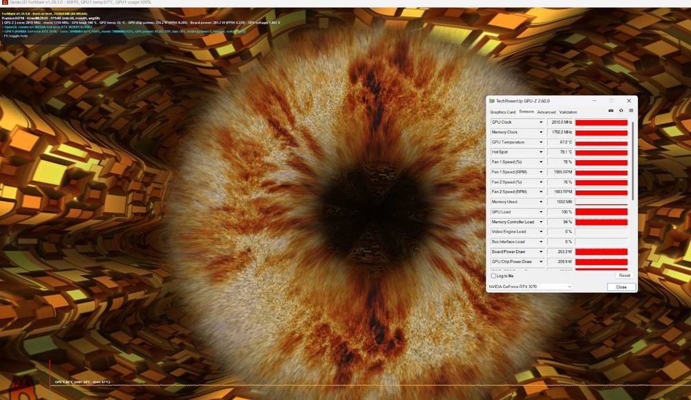Open the GPU-Z hamburger menu icon

pyautogui.click(x=631, y=111)
